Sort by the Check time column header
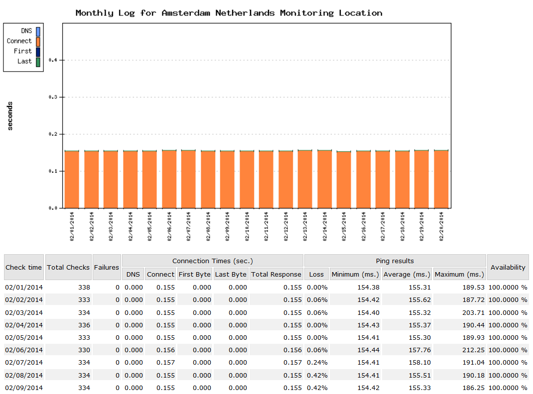Screen dimensions: 533x394 [23, 267]
